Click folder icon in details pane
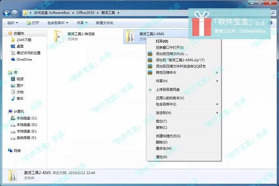Viewport: 279px width, 186px height. tap(13, 176)
